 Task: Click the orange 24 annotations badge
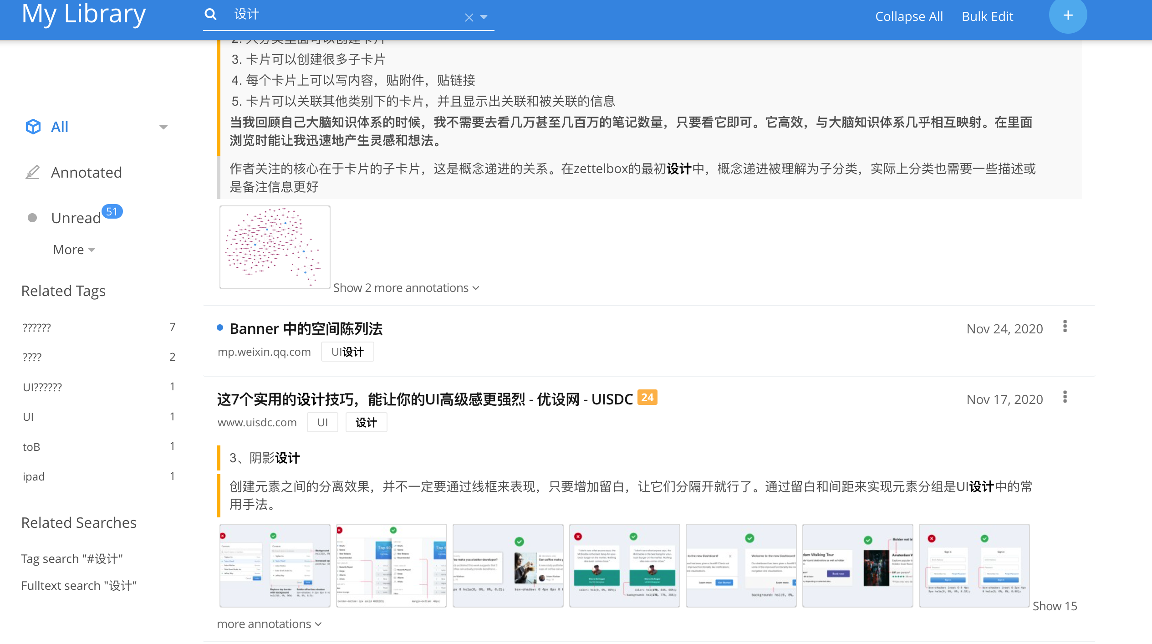(647, 398)
